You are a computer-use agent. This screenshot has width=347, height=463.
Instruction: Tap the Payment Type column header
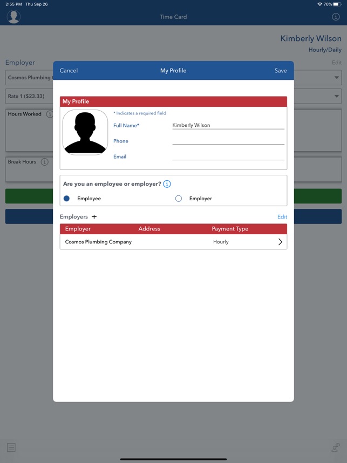pyautogui.click(x=230, y=229)
